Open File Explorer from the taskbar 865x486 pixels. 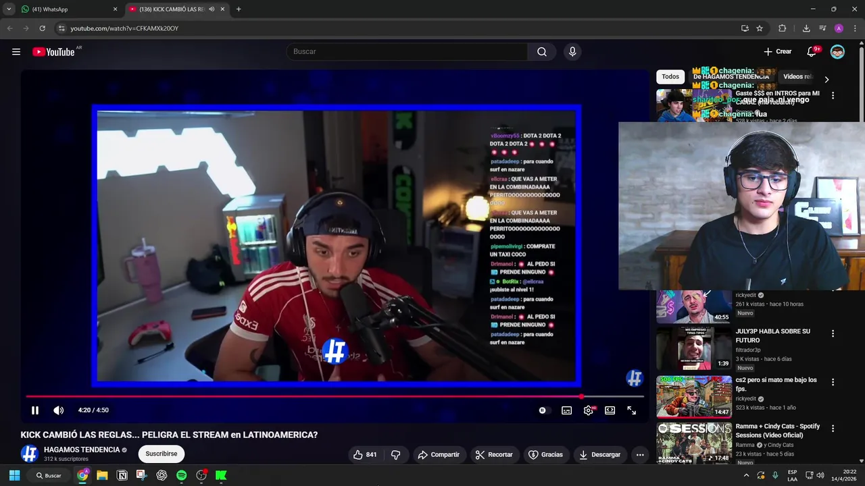[x=102, y=475]
